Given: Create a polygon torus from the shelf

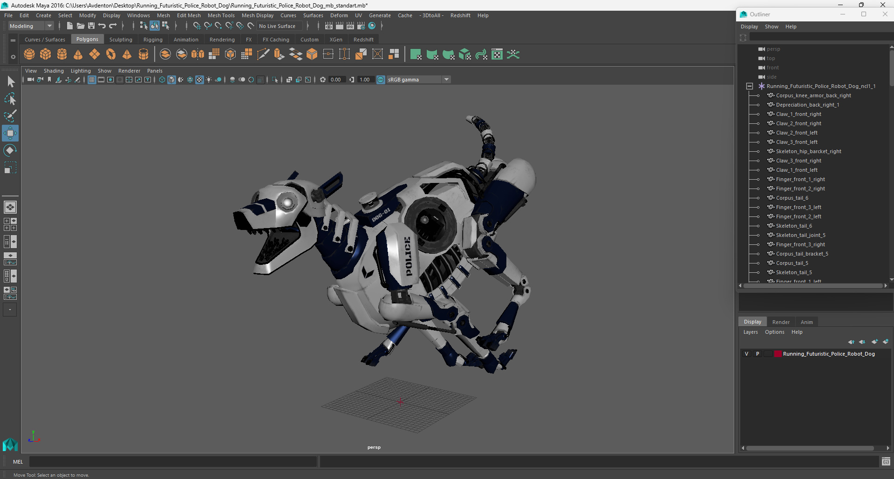Looking at the screenshot, I should pyautogui.click(x=111, y=54).
